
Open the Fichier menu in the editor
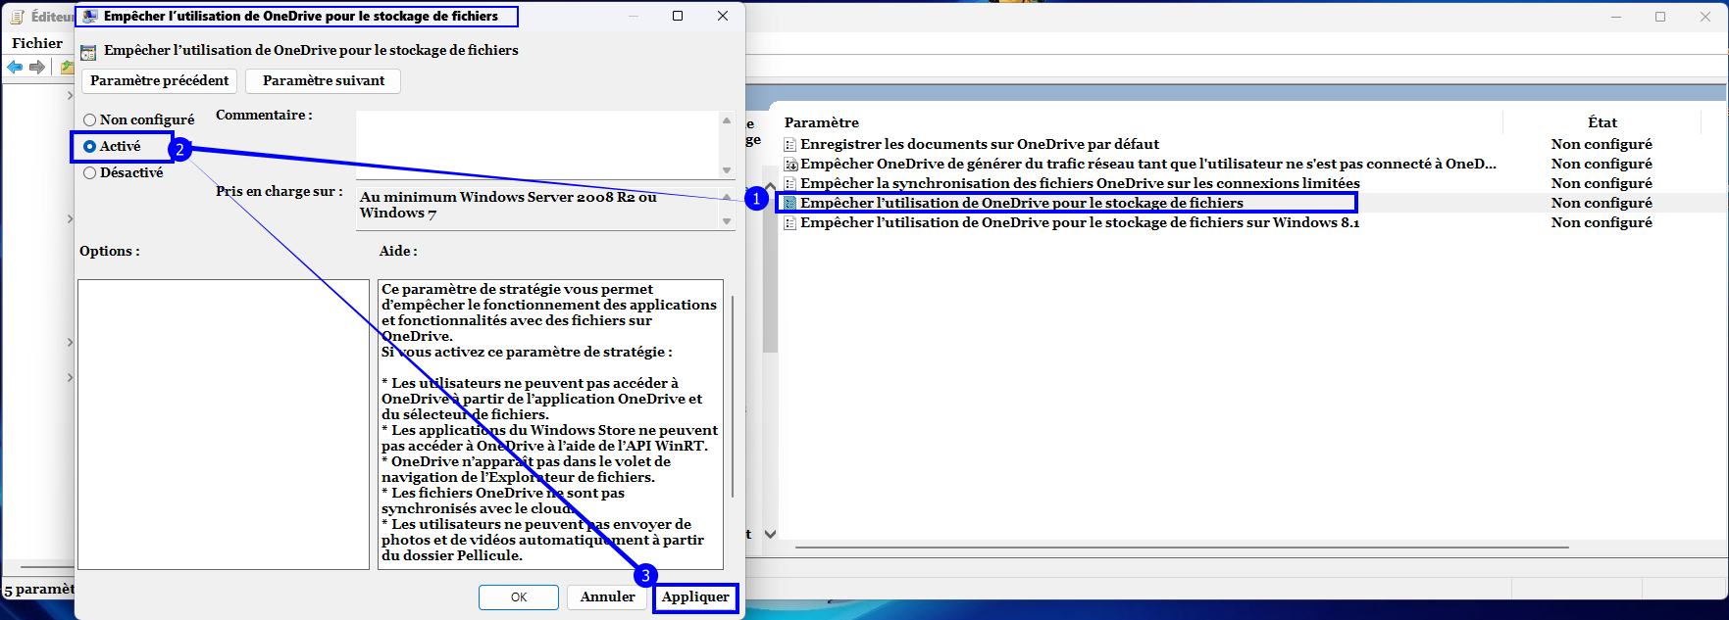click(37, 43)
